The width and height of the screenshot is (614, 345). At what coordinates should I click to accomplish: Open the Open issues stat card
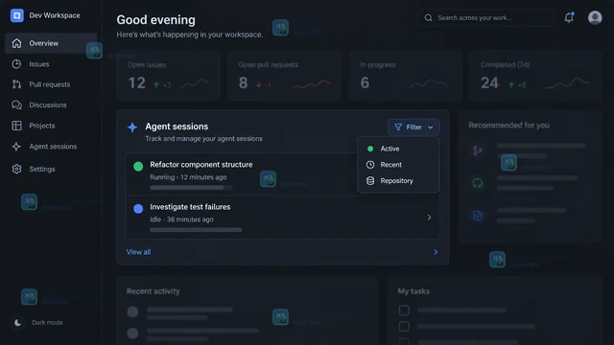point(169,76)
